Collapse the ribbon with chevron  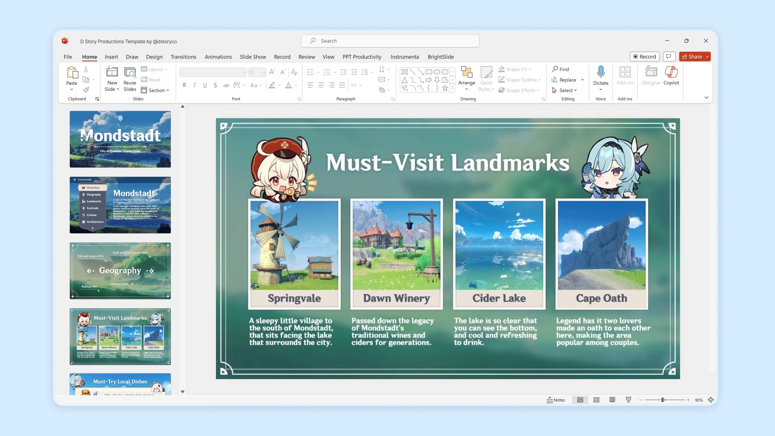(706, 97)
